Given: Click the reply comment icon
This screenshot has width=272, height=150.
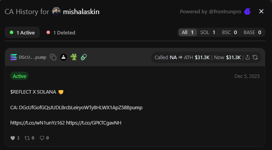Looking at the screenshot, I should click(42, 138).
